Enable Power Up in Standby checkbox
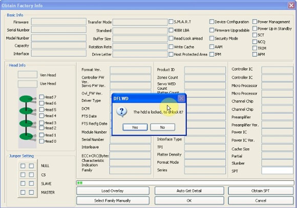Screen dimensions: 297x208 pyautogui.click(x=255, y=29)
